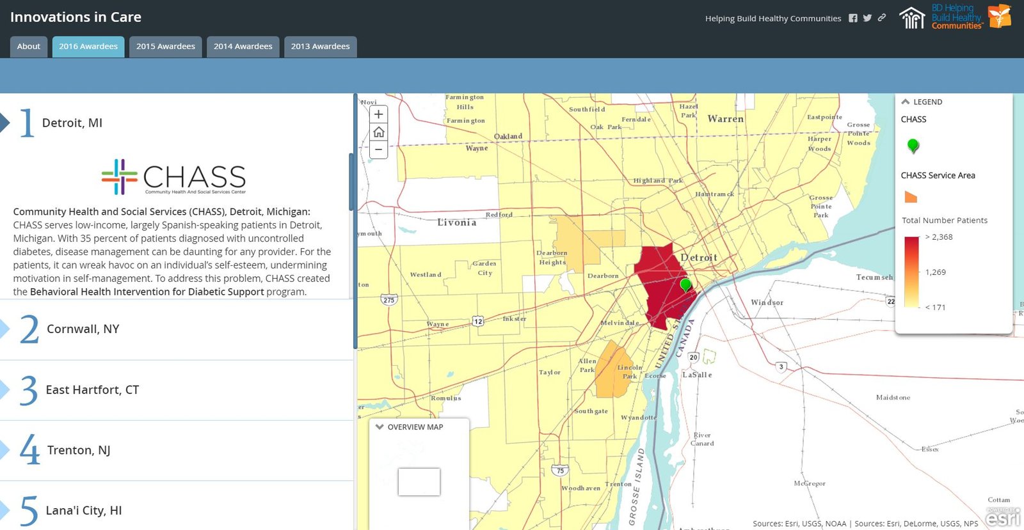Collapse the Legend panel
Screen dimensions: 1024x530
[906, 102]
